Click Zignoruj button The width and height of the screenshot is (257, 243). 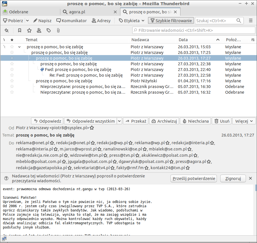point(233,178)
